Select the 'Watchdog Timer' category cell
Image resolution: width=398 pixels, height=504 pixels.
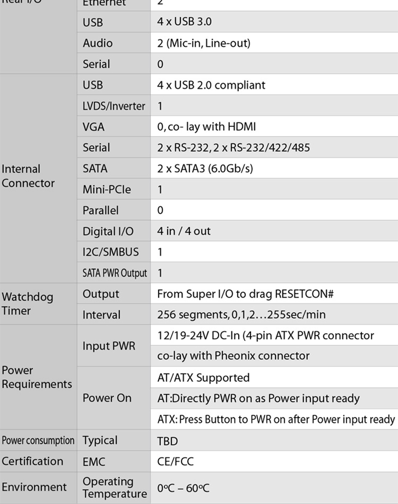pos(38,304)
